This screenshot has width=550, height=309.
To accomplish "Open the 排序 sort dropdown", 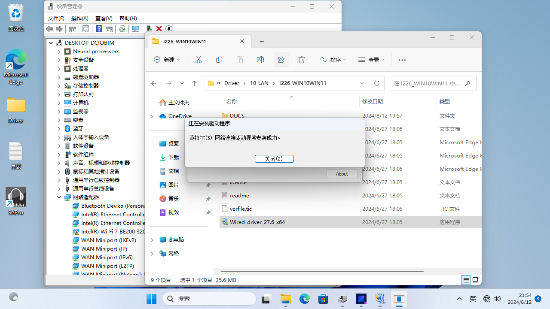I will click(333, 60).
